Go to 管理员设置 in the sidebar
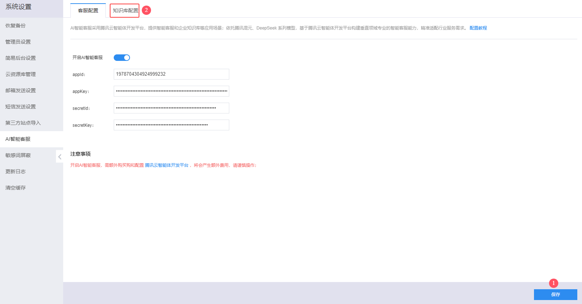Image resolution: width=582 pixels, height=304 pixels. pos(18,42)
